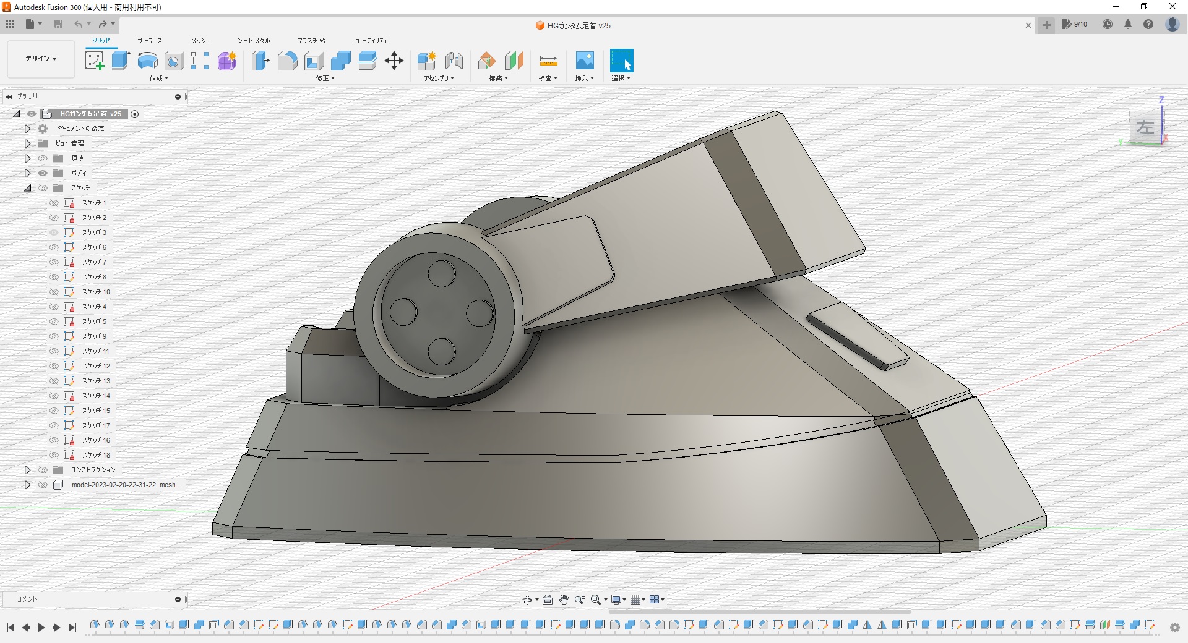Viewport: 1188px width, 643px height.
Task: Click the 左 face on view cube
Action: click(x=1145, y=128)
